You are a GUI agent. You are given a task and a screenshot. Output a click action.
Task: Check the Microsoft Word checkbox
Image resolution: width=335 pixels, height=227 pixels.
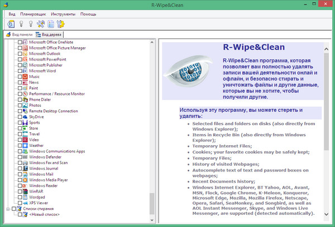20,71
